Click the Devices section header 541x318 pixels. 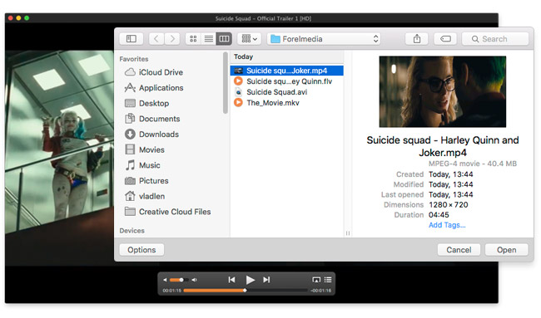point(132,231)
